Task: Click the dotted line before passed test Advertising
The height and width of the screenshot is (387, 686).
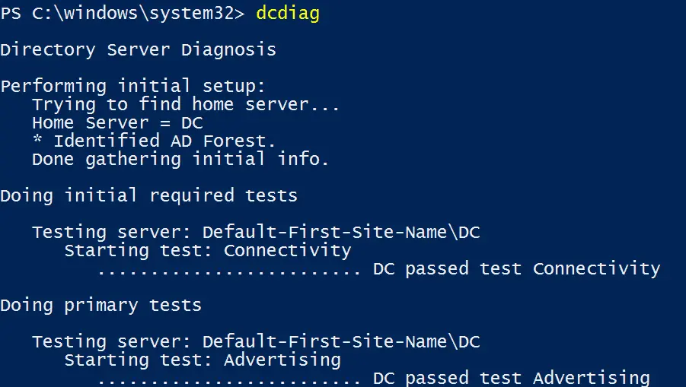Action: pos(228,379)
